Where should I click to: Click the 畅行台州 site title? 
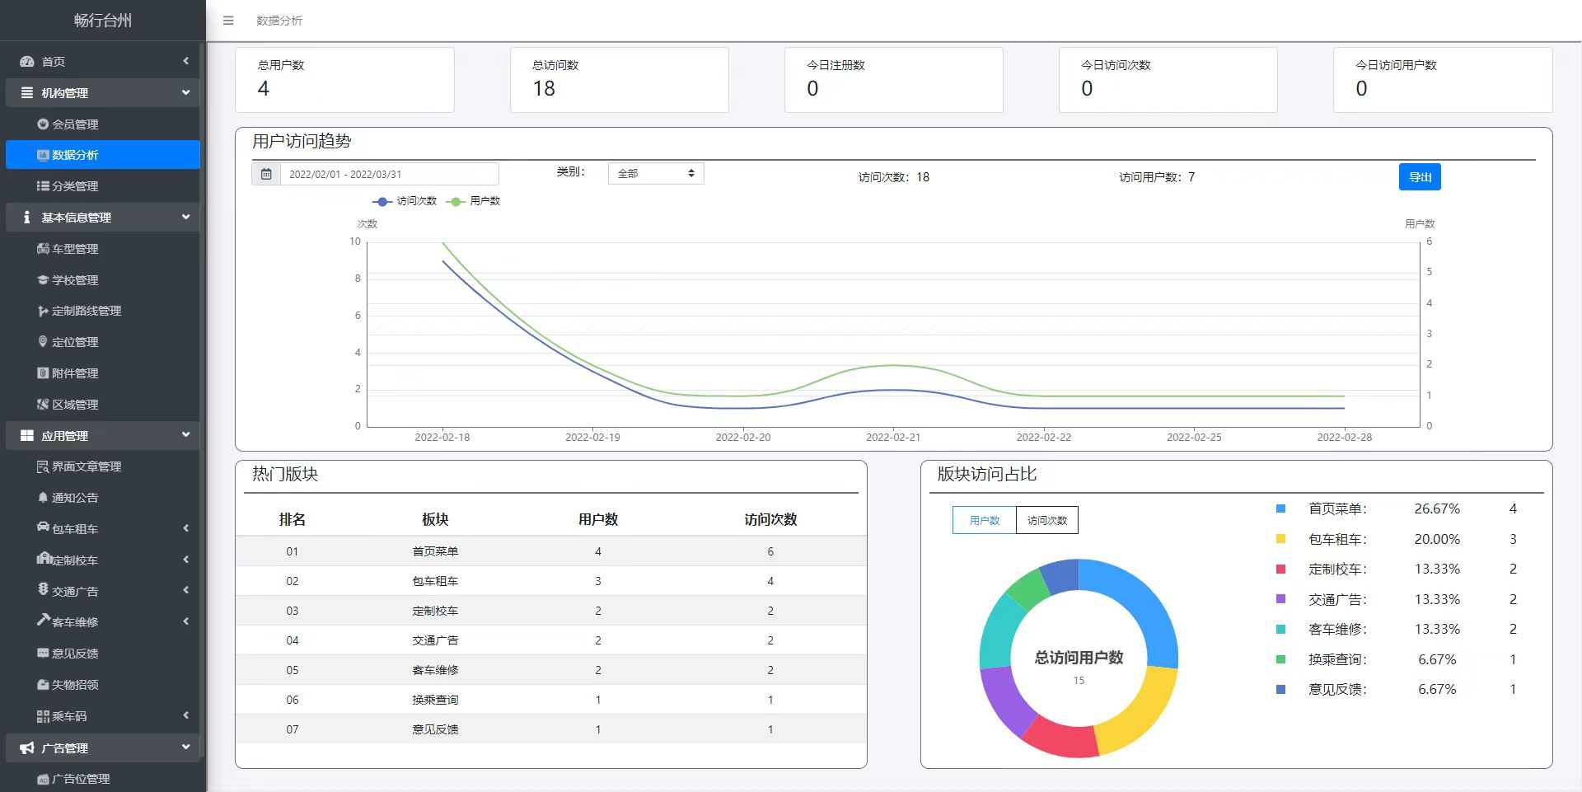tap(103, 21)
